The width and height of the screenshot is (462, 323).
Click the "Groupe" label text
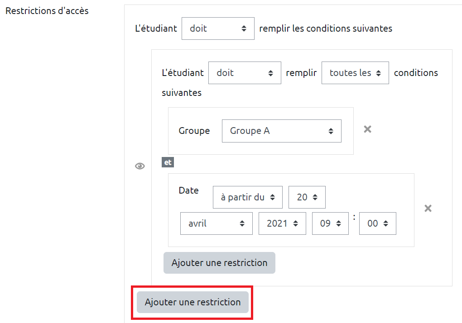(194, 131)
